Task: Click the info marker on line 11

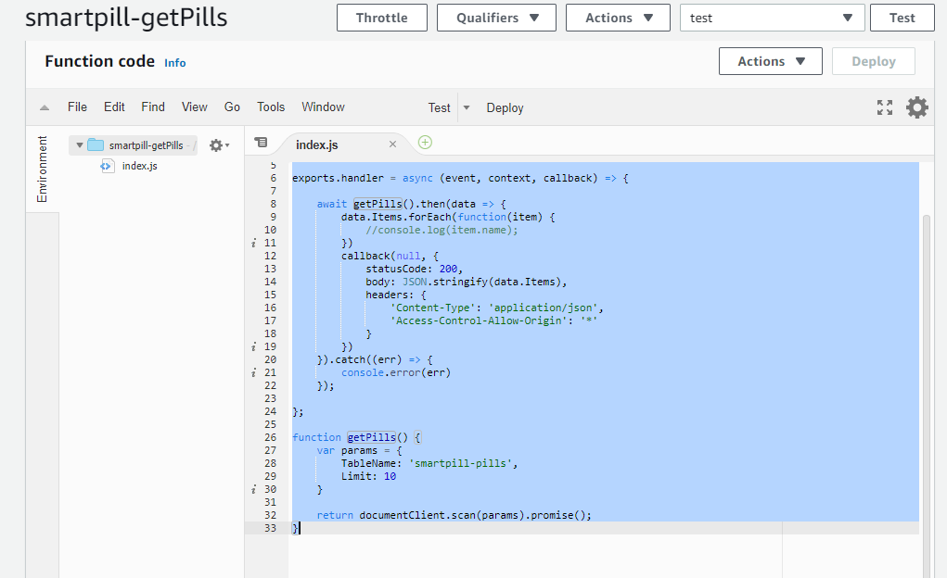Action: point(253,243)
